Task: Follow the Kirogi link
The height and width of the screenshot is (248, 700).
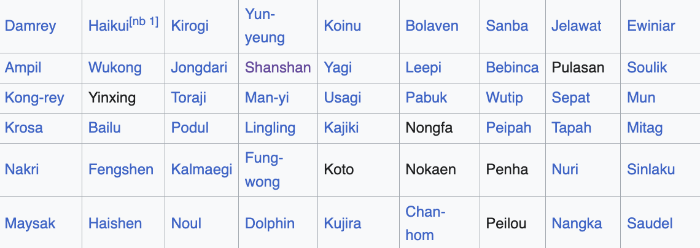Action: (x=190, y=26)
